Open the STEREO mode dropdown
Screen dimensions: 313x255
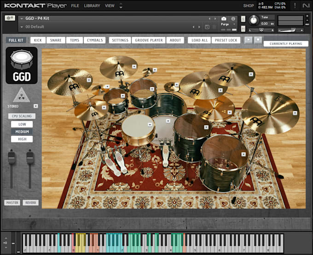tap(36, 106)
